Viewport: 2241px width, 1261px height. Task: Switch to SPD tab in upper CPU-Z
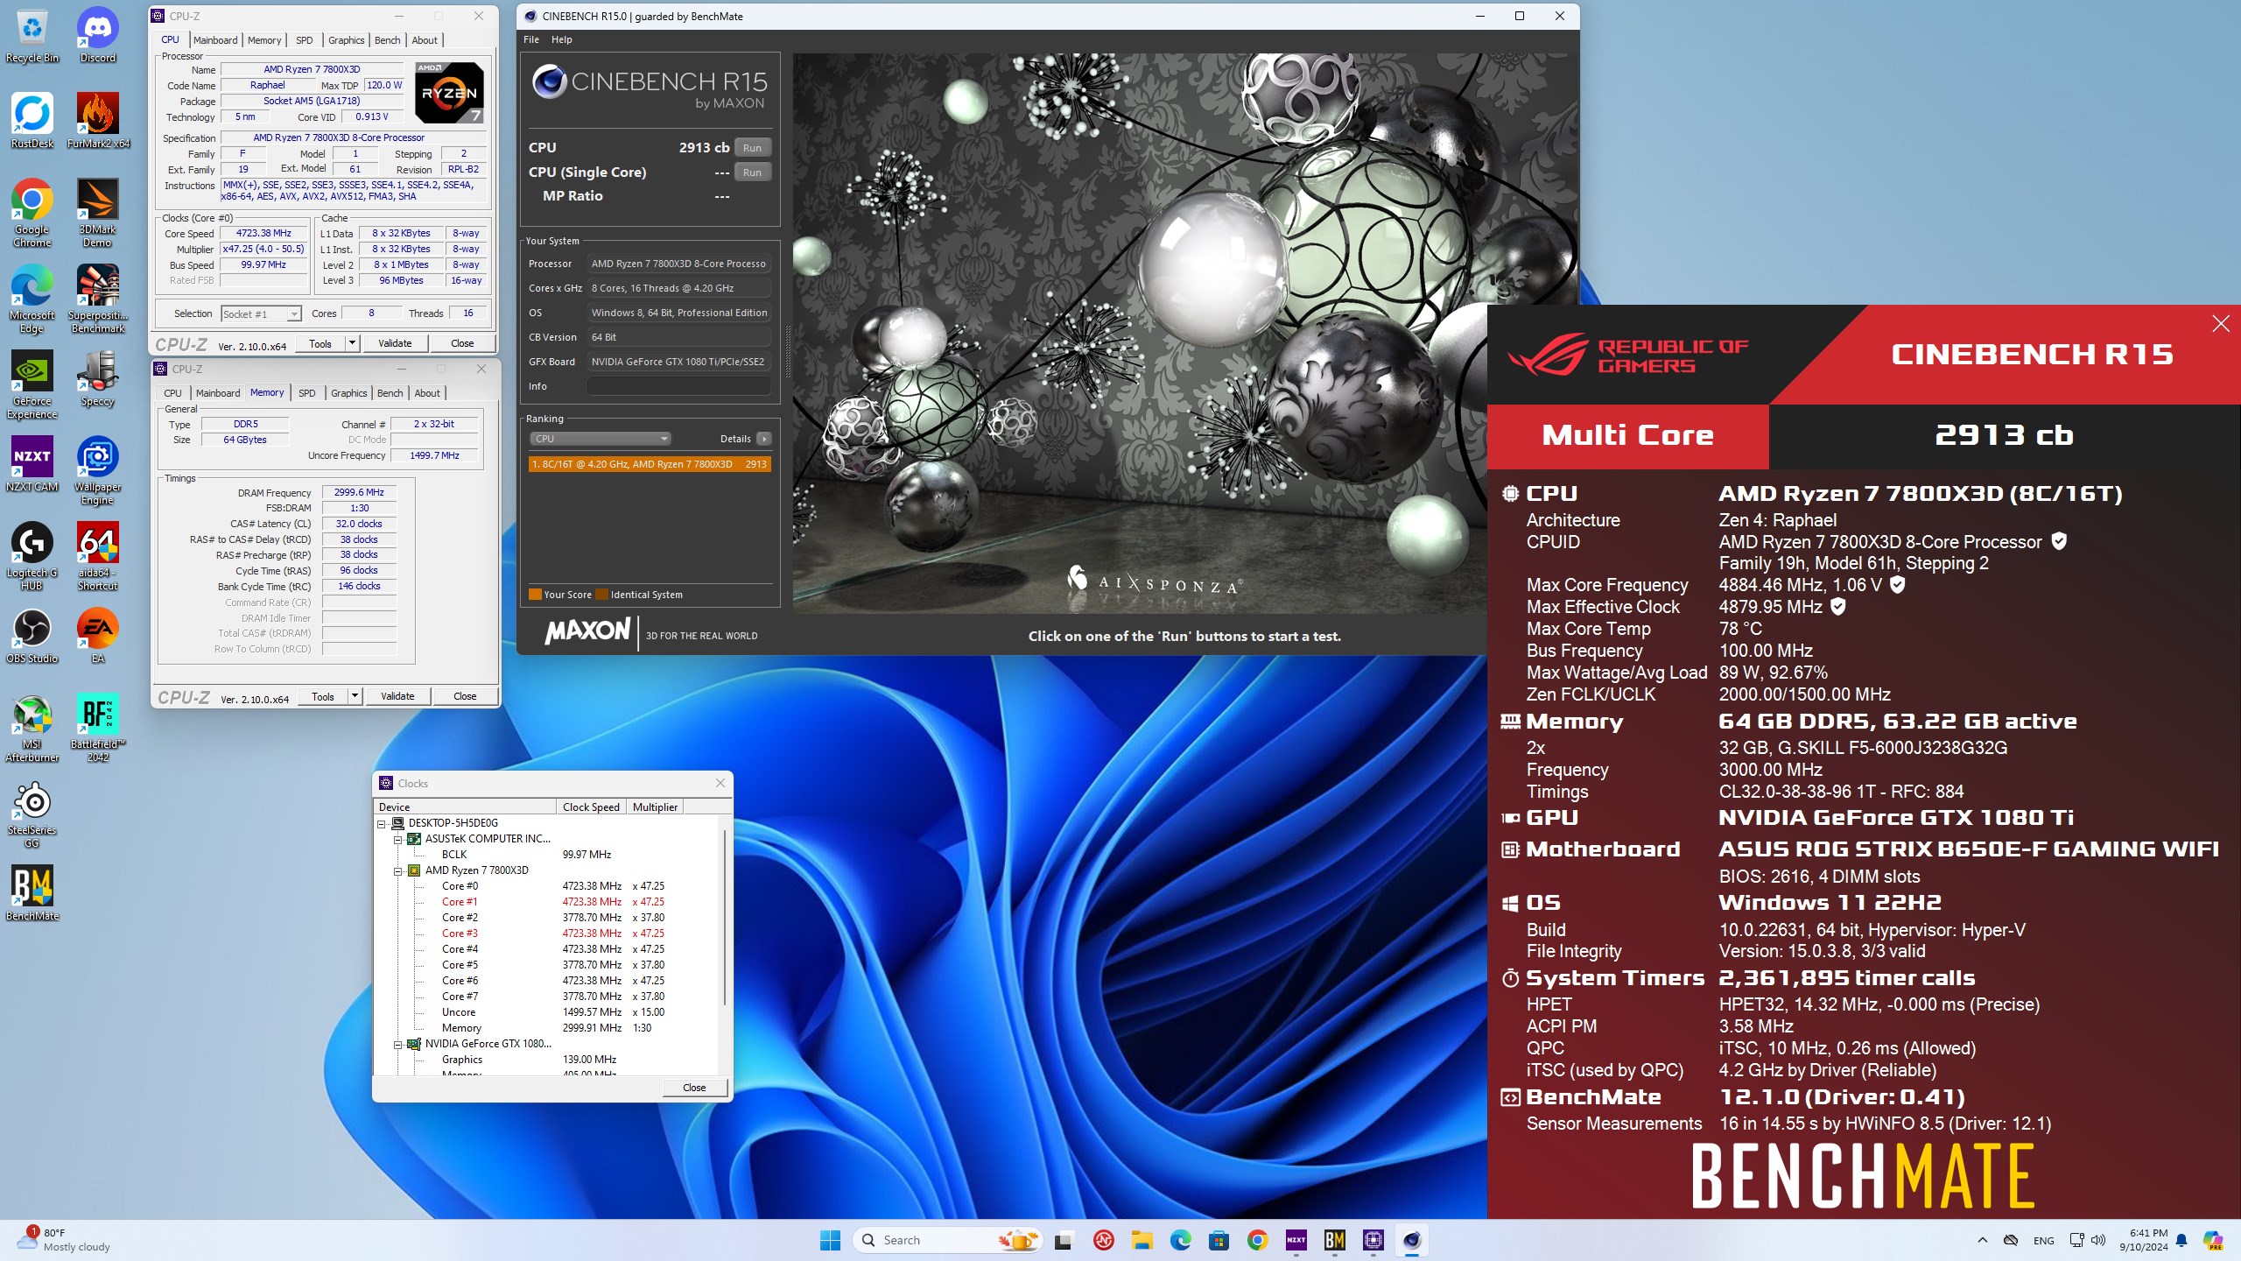(x=304, y=40)
